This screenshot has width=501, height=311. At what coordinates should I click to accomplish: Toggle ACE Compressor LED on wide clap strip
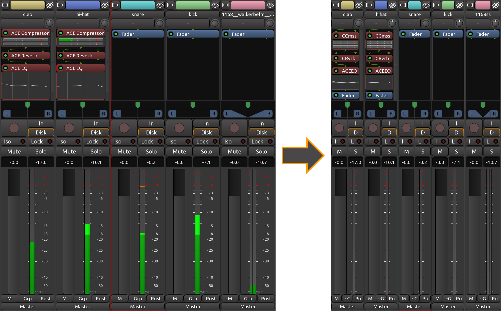pyautogui.click(x=6, y=33)
